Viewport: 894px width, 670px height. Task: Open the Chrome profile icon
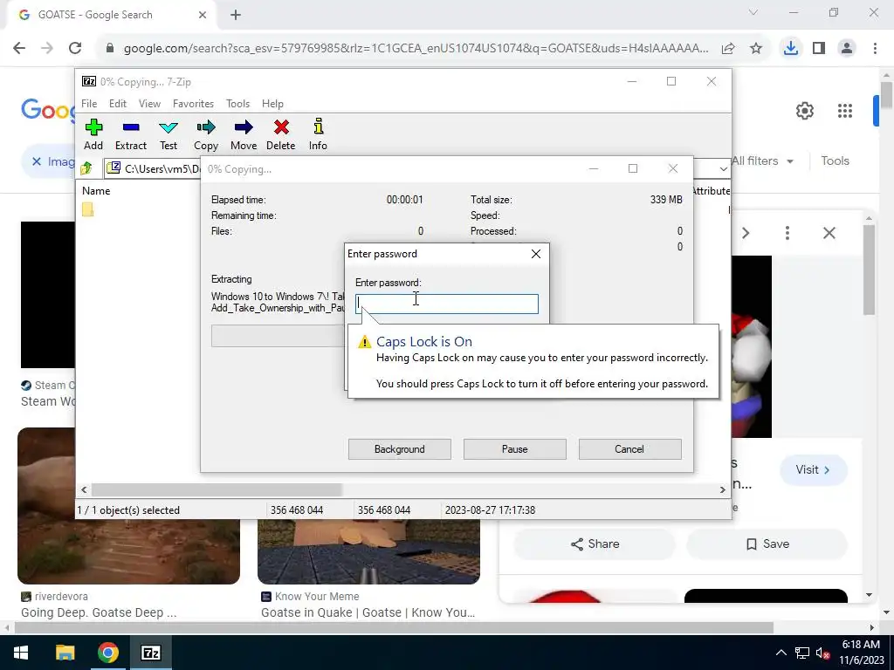(847, 49)
